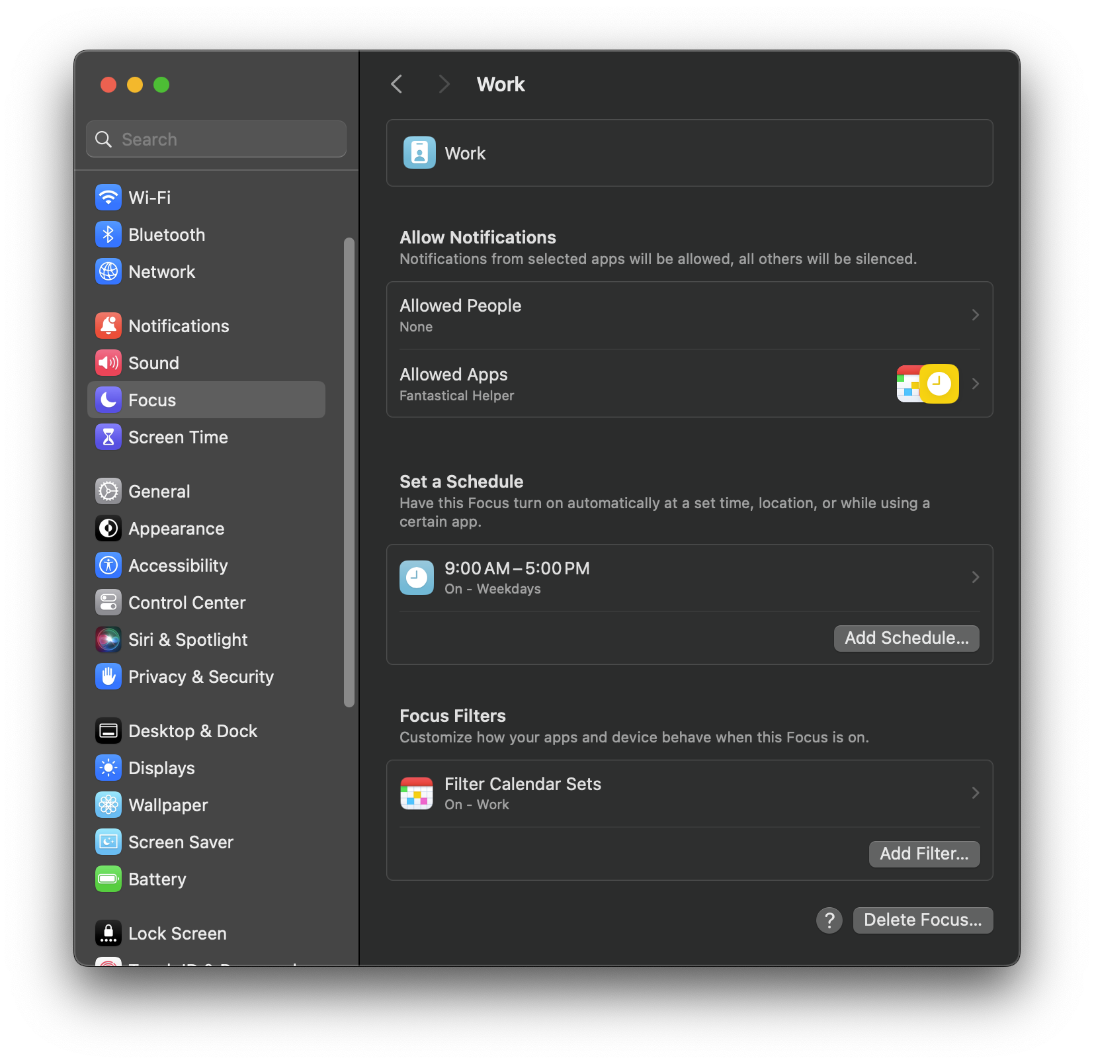
Task: Click the Work focus badge icon
Action: point(419,153)
